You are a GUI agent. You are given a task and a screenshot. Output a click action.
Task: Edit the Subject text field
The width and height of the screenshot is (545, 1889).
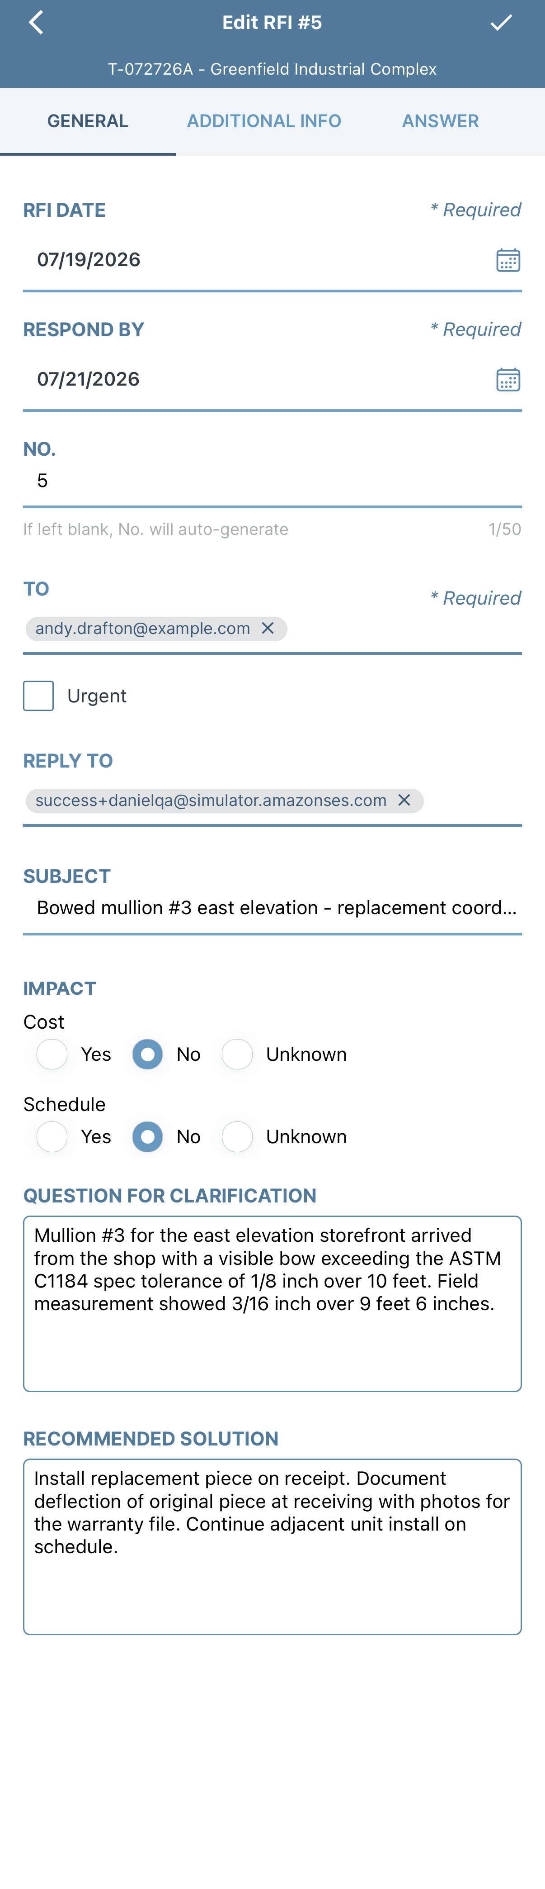tap(272, 908)
